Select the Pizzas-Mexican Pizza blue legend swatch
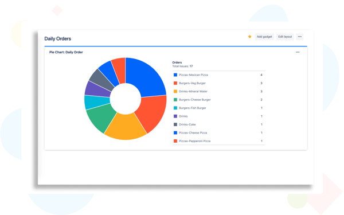This screenshot has height=215, width=344. [x=175, y=75]
